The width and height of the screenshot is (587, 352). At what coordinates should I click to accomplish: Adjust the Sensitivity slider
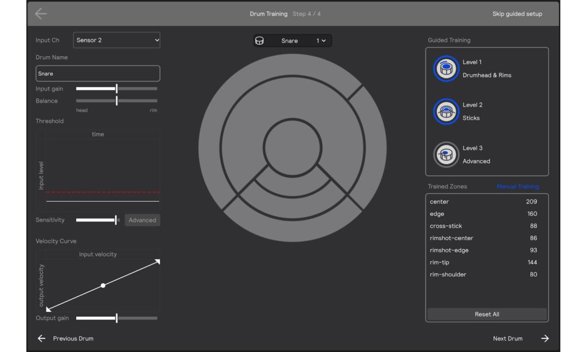point(98,220)
